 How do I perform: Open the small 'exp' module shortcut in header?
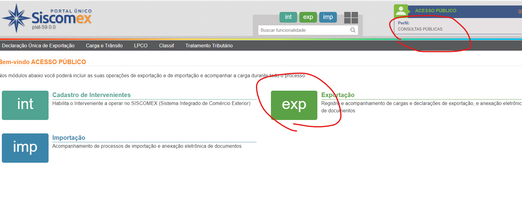[308, 17]
